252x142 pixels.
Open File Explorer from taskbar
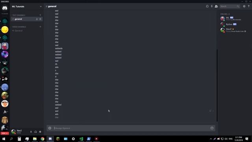[x=35, y=139]
